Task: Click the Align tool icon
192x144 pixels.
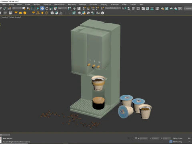Action: coord(128,8)
